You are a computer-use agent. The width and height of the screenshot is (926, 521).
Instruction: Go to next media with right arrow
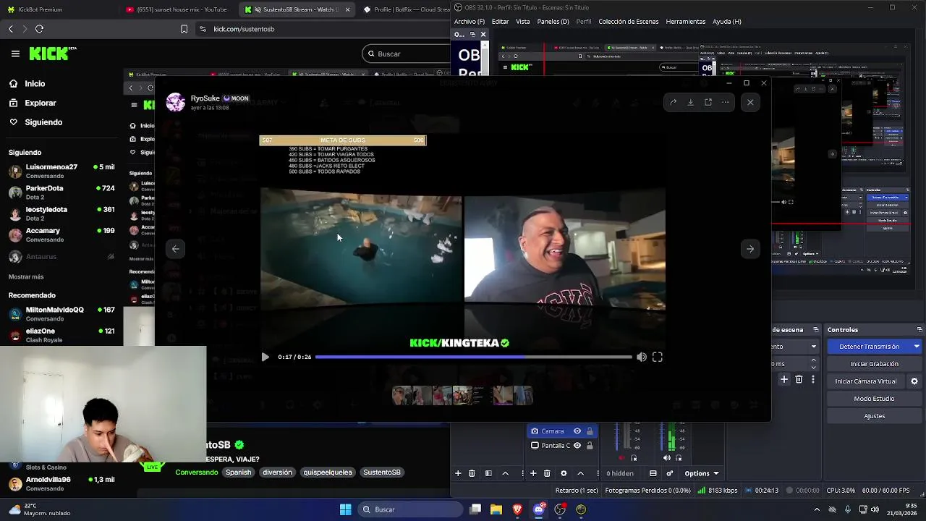pos(750,249)
